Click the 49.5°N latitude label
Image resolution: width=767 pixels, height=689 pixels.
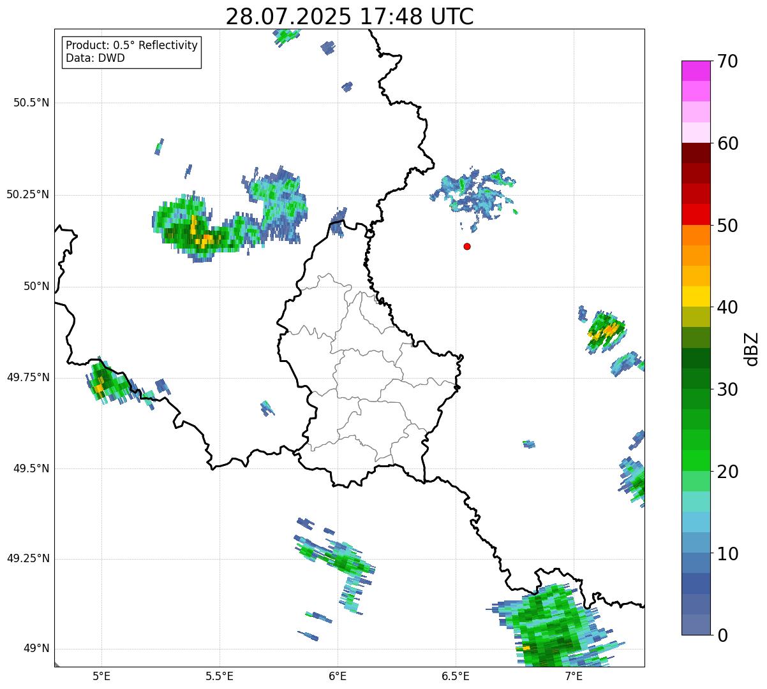click(x=31, y=468)
